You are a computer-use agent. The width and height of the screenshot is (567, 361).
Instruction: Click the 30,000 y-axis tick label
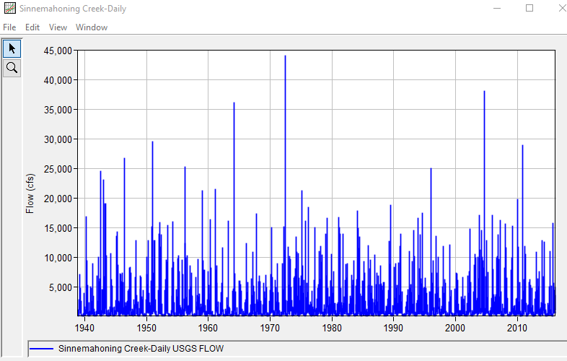(x=58, y=140)
